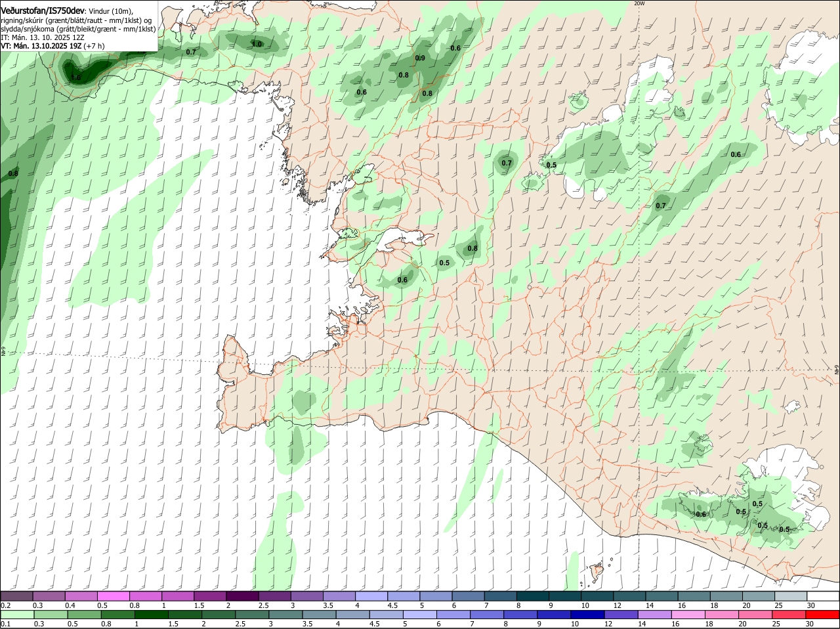
Task: Click the red 30 mm rain legend swatch
Action: [x=823, y=615]
